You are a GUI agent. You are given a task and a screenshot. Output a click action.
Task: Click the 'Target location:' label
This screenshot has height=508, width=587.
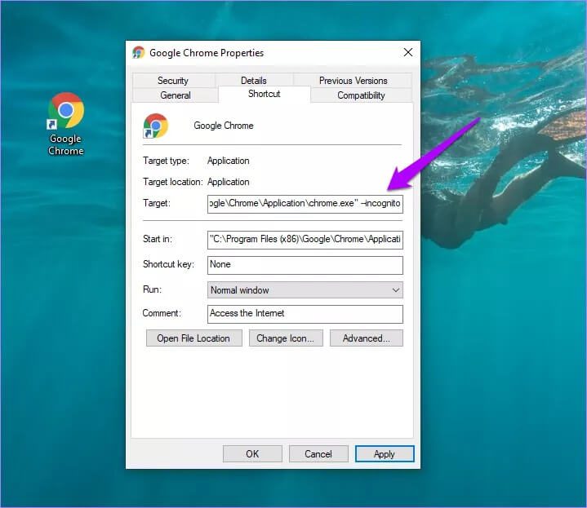(172, 182)
